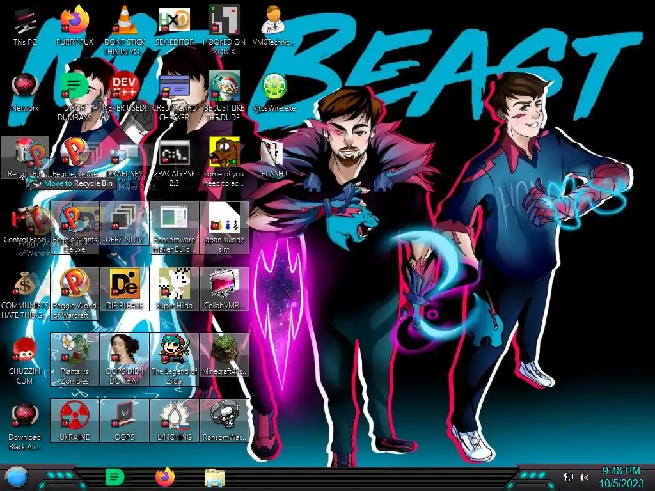Click the volume speaker tray icon
This screenshot has height=491, width=655.
point(584,477)
